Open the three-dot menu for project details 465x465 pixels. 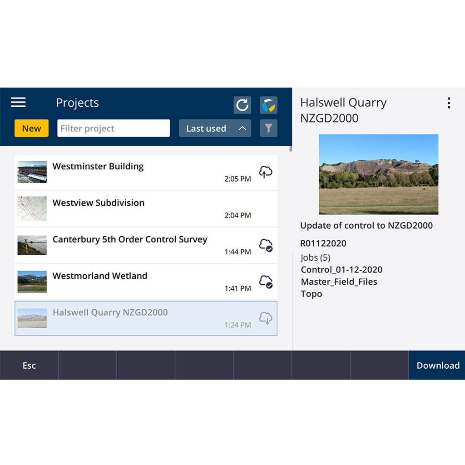click(x=449, y=103)
